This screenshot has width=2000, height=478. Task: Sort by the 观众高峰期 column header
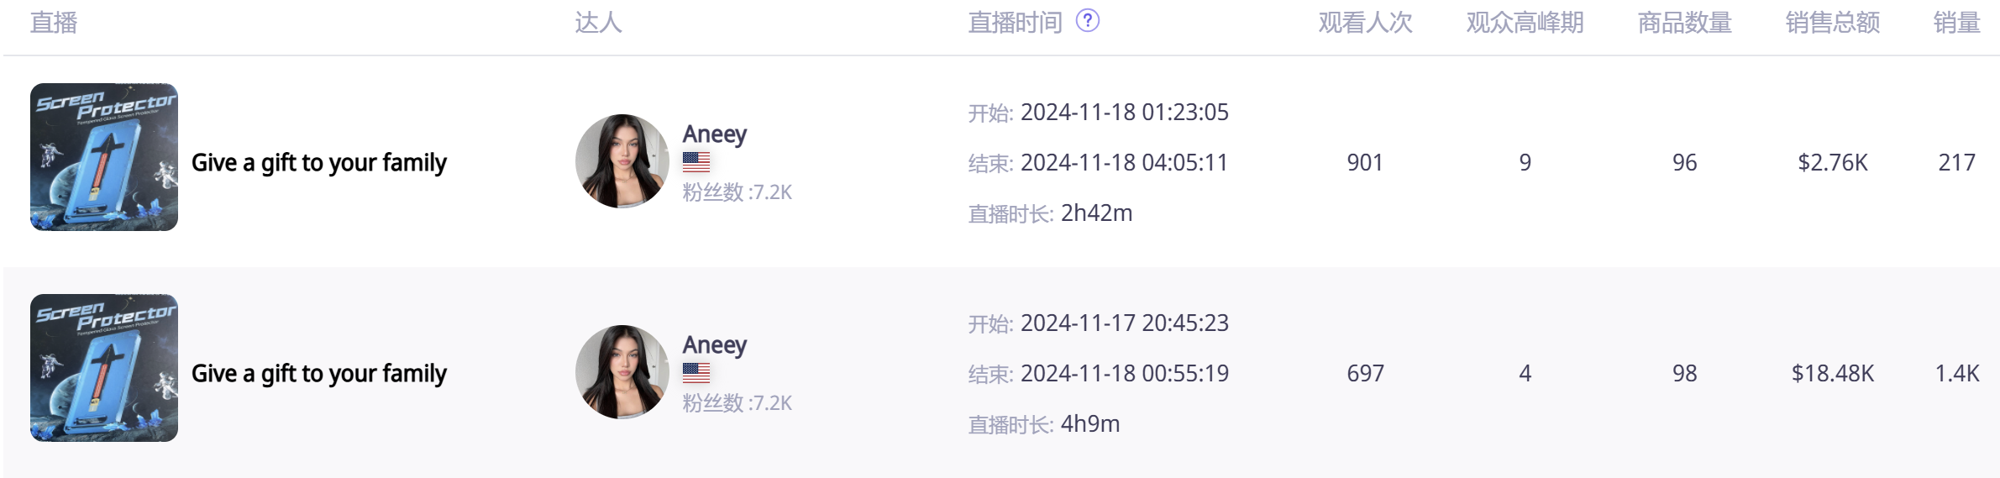[x=1525, y=23]
